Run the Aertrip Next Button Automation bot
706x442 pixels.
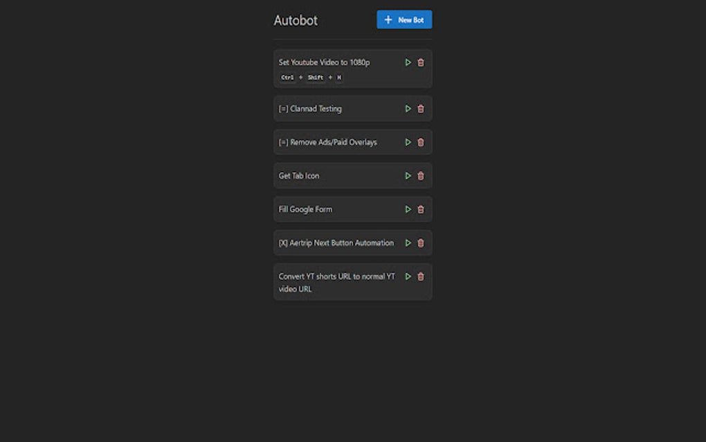point(408,242)
